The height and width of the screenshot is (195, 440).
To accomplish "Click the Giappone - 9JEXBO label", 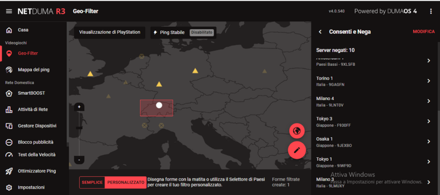I will tap(334, 145).
